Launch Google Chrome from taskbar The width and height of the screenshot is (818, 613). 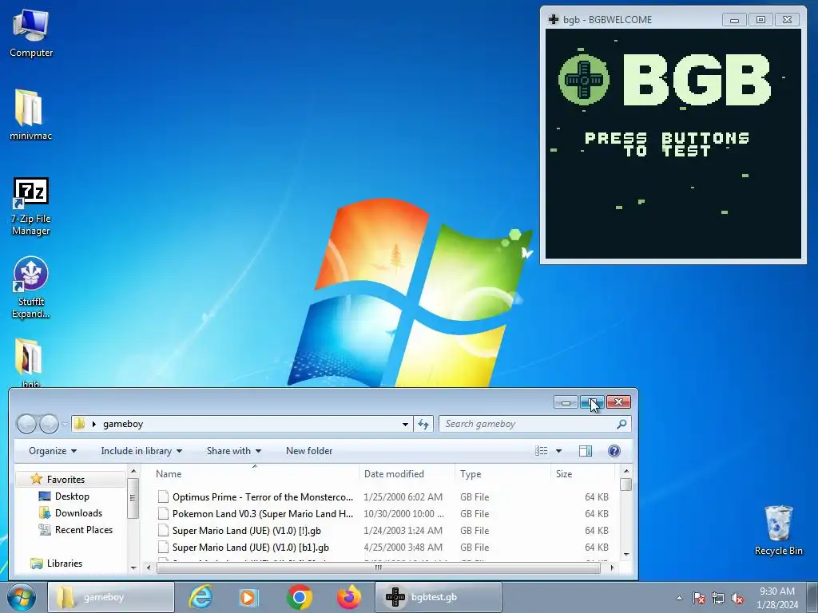click(x=299, y=597)
